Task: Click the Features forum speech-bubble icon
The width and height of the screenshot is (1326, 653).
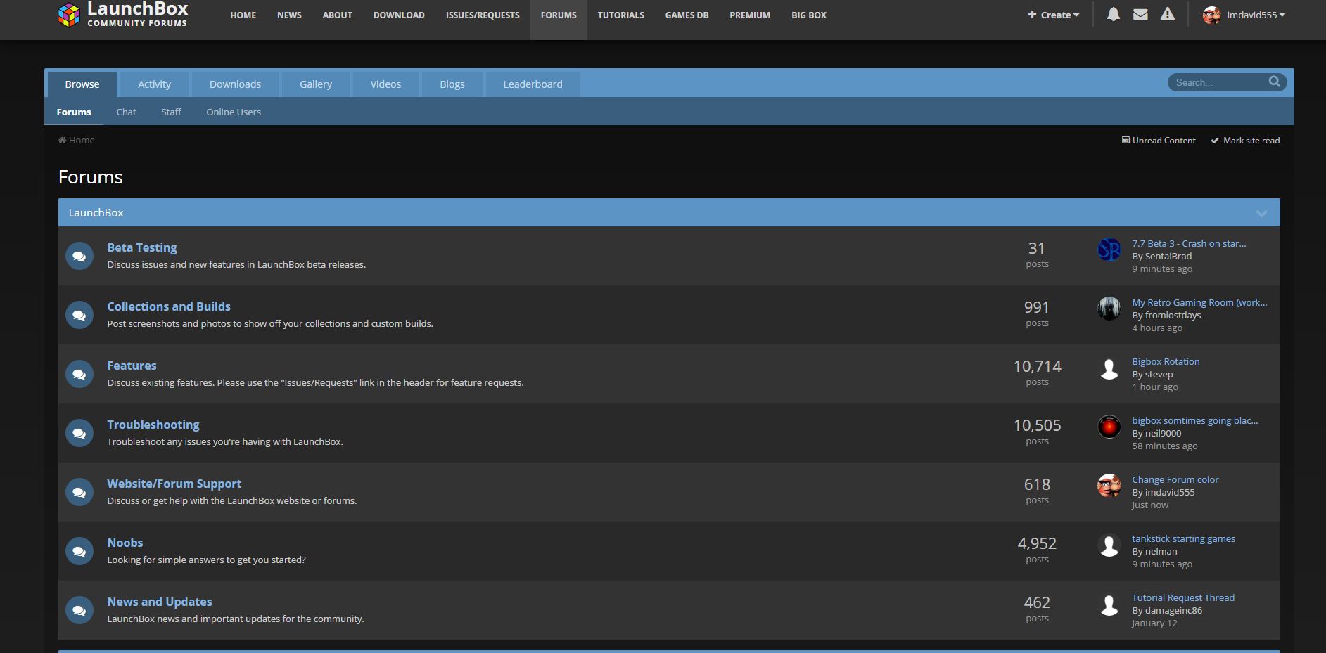Action: 79,374
